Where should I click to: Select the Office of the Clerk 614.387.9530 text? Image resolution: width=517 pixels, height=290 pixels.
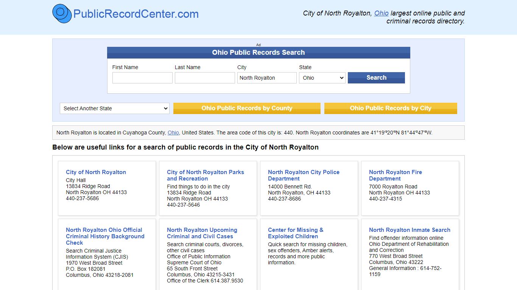click(x=205, y=281)
